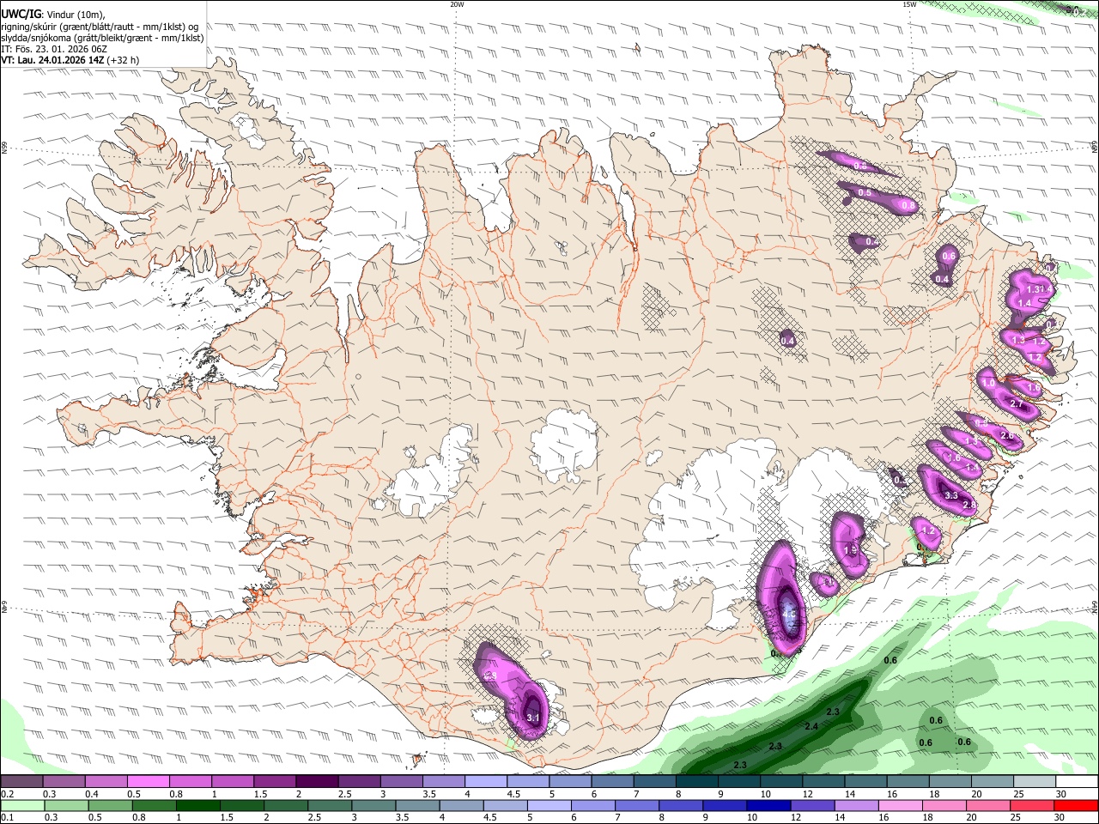
Task: Click the 'UWC/IG: Vindur (10m)' title line
Action: point(52,15)
